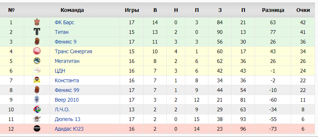Click the Титан black T logo

tap(37, 32)
